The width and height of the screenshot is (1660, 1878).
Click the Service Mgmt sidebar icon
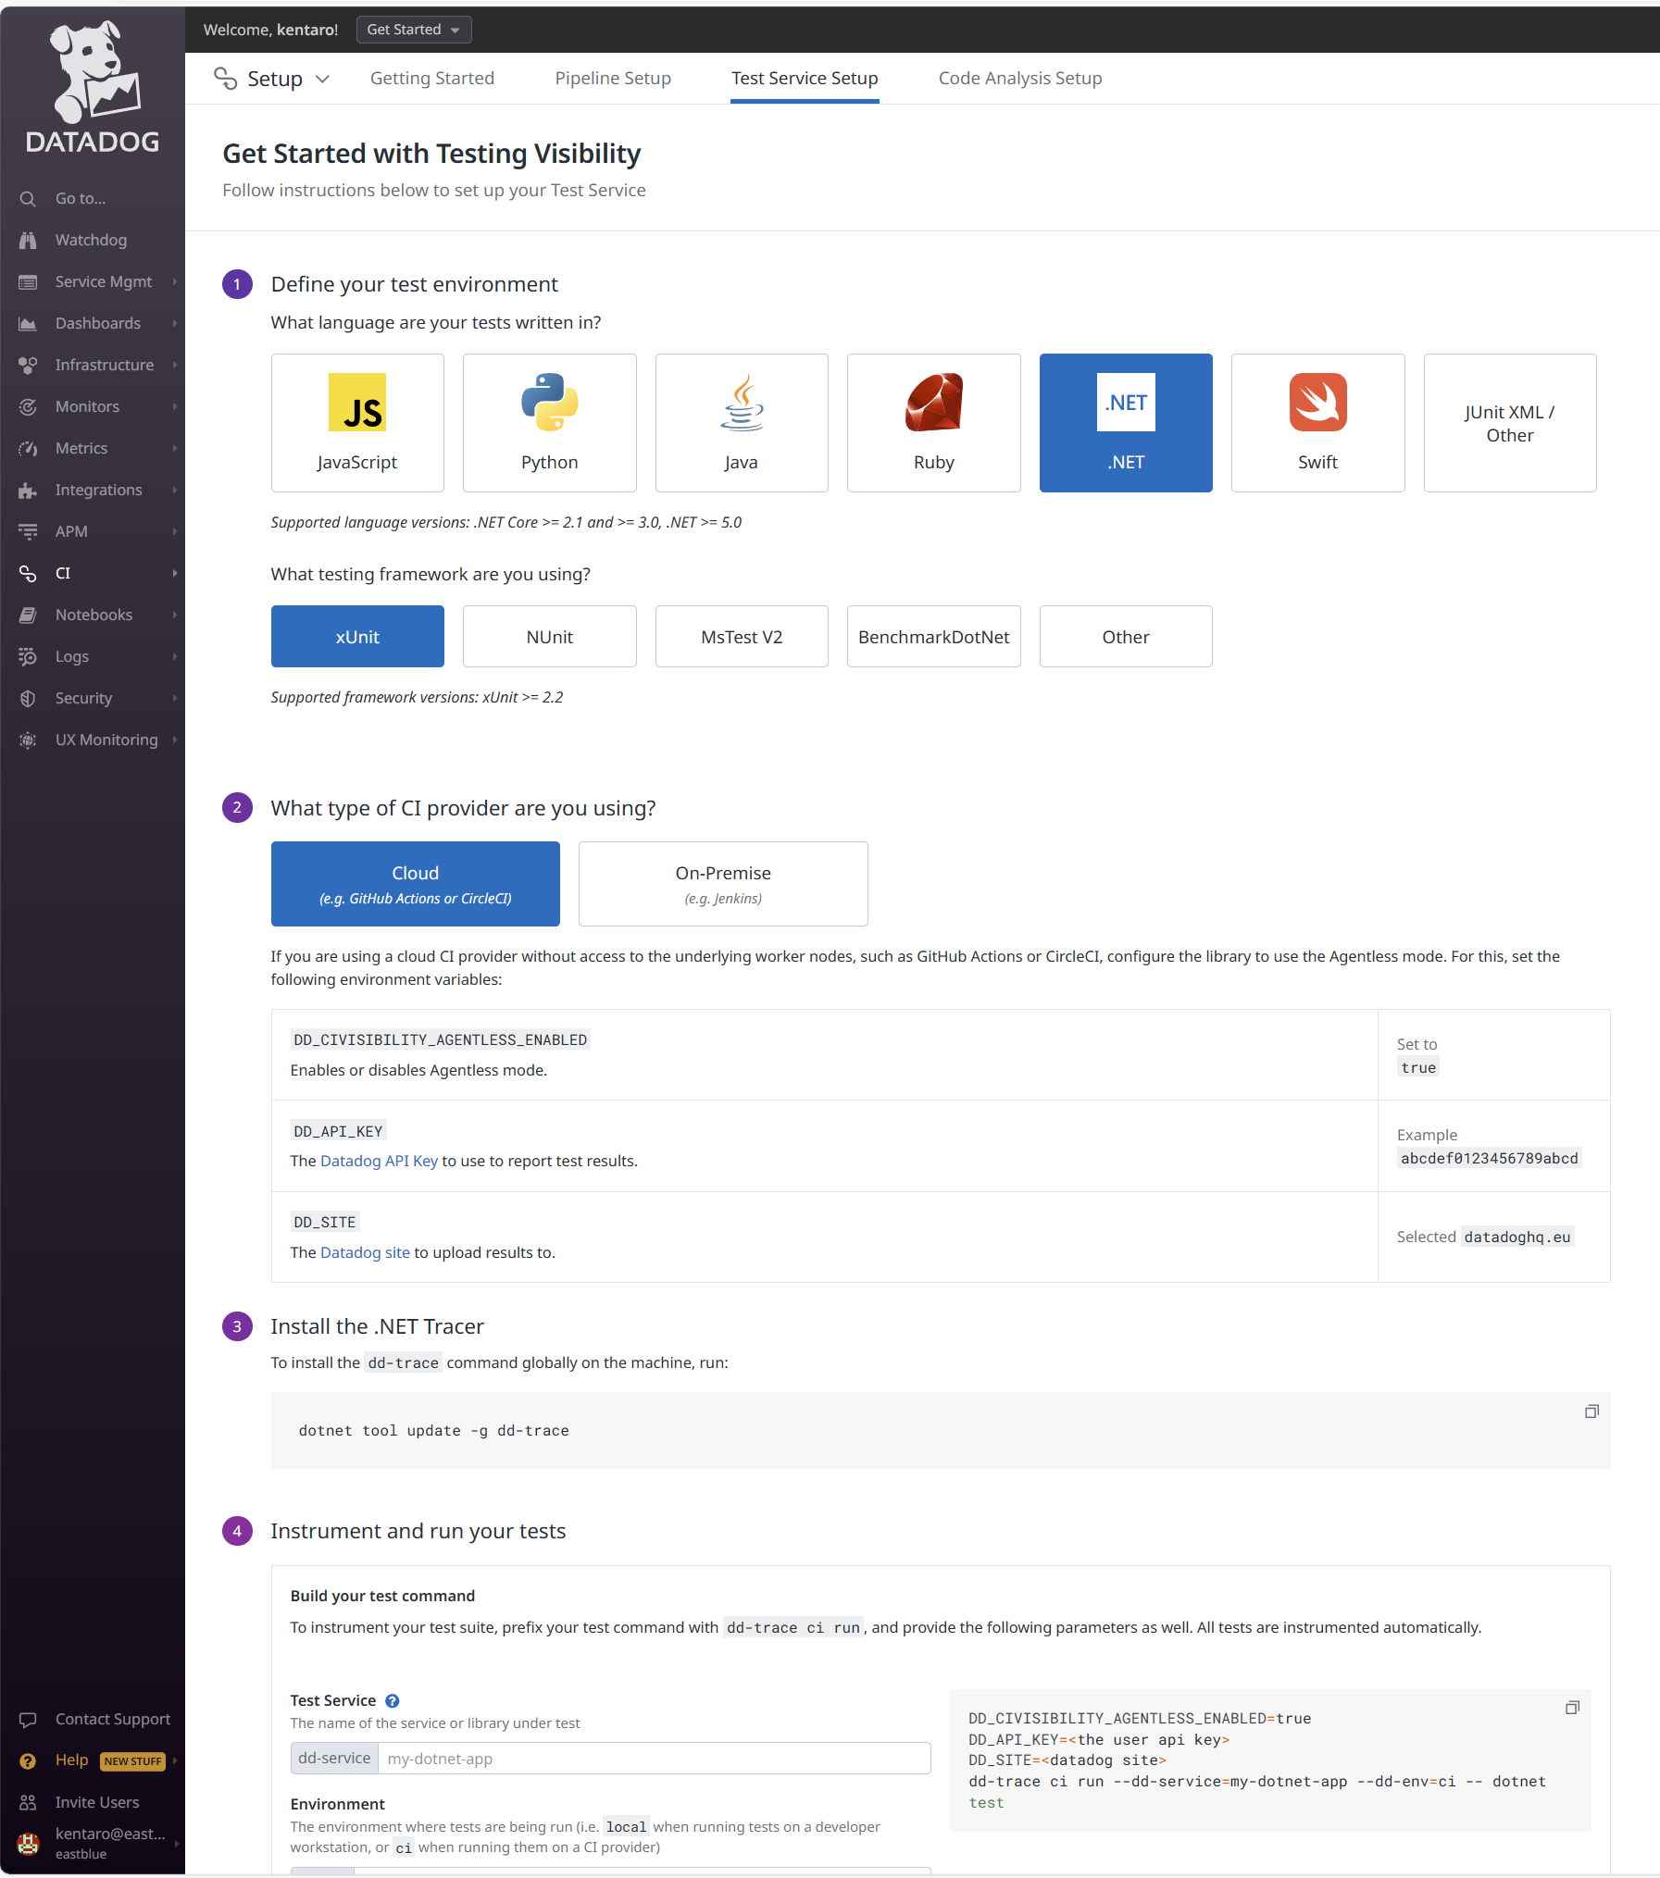point(28,281)
